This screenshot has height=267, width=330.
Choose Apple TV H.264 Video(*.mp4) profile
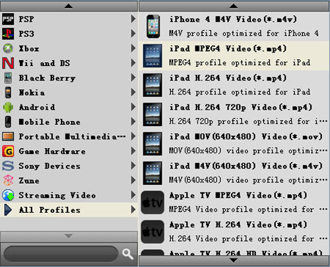(234, 232)
